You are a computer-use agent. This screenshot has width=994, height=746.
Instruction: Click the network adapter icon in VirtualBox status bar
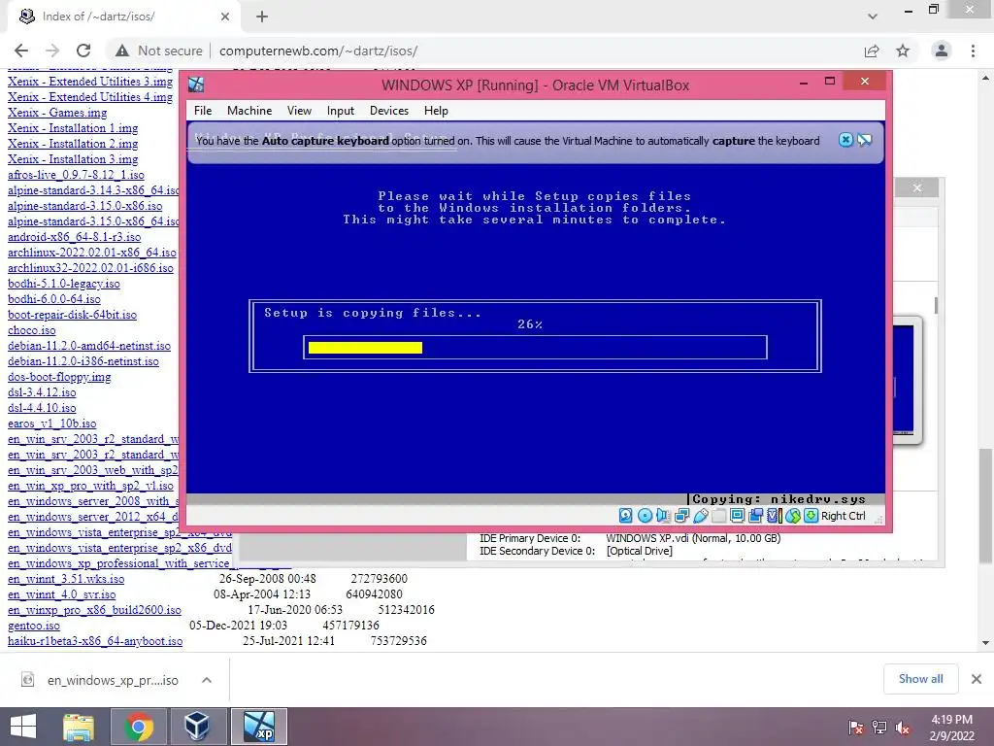point(681,516)
